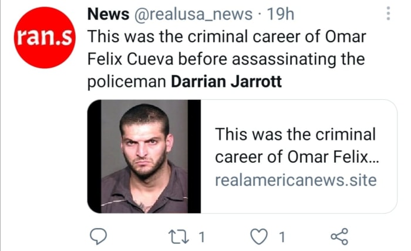Click the bold Darrian Jarrott text
Image resolution: width=411 pixels, height=251 pixels.
coord(226,82)
